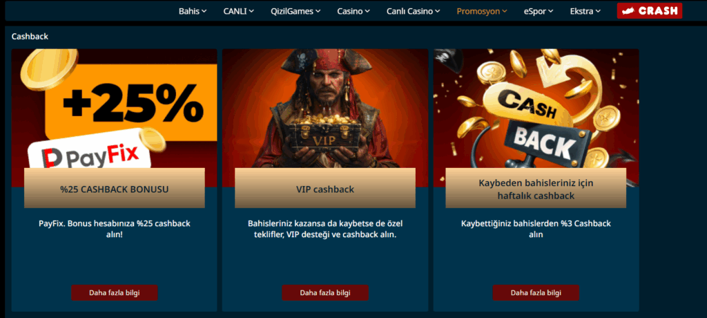The height and width of the screenshot is (318, 707).
Task: Select the %25 CASHBACK BONUSU title
Action: click(x=115, y=189)
